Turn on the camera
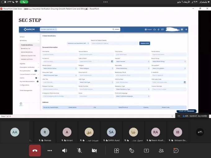This screenshot has height=158, width=211. [94, 151]
